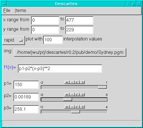Click the less-than button for p1
The width and height of the screenshot is (143, 128).
pos(77,82)
